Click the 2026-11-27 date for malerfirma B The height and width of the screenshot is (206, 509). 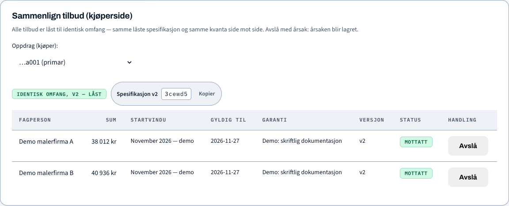pyautogui.click(x=225, y=172)
